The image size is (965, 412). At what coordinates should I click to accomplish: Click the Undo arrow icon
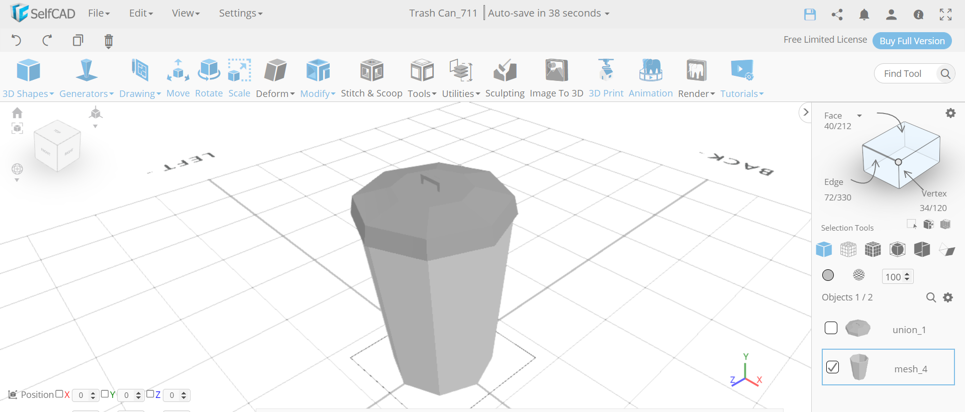tap(16, 40)
